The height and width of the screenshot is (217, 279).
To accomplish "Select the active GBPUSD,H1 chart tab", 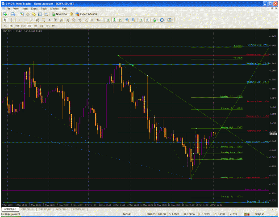I will click(10, 209).
